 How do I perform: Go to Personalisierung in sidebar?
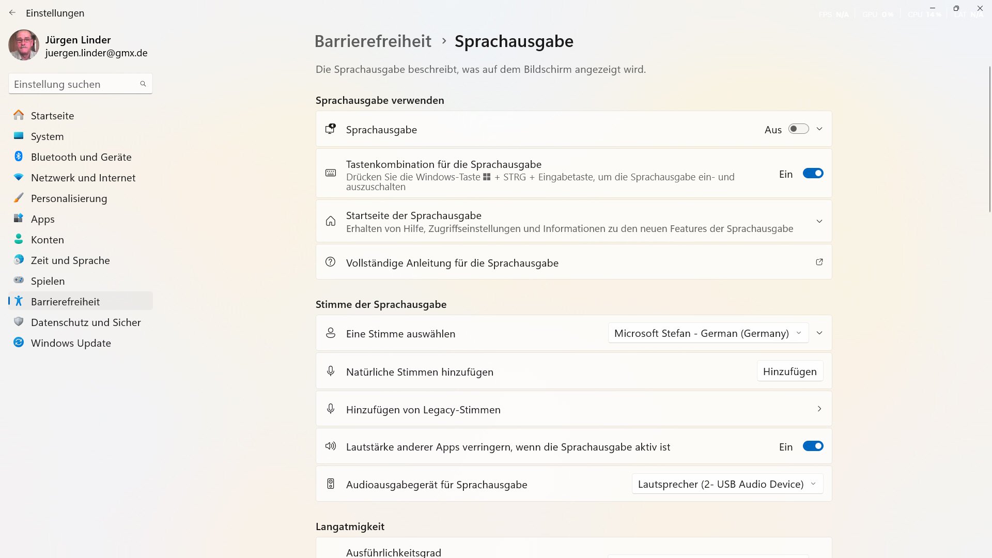69,198
